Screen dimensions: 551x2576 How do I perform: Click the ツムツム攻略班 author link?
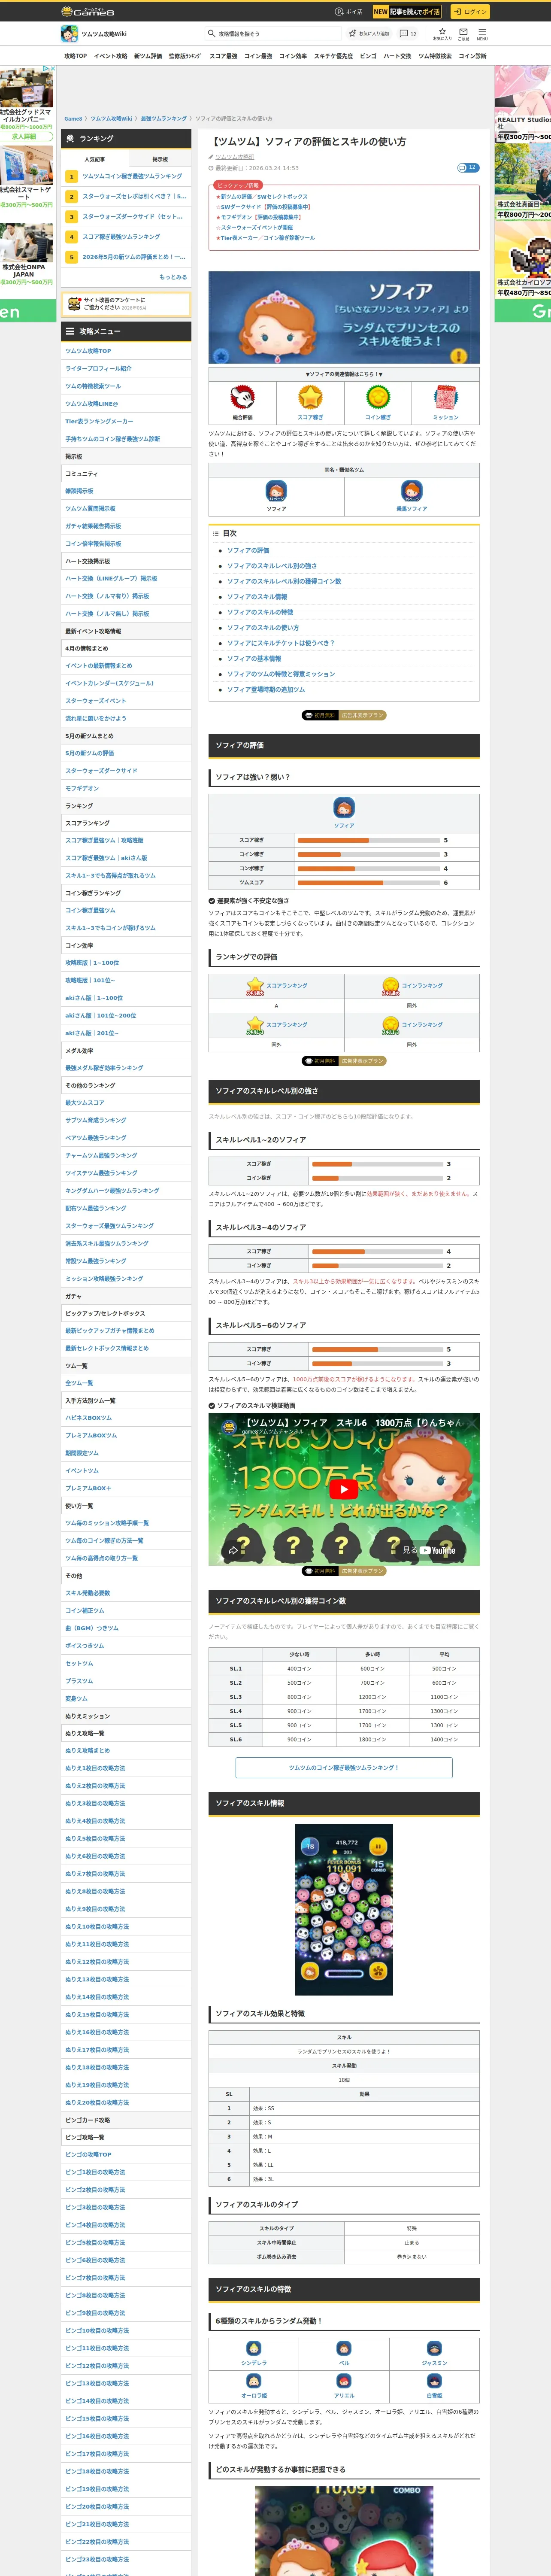[x=235, y=157]
